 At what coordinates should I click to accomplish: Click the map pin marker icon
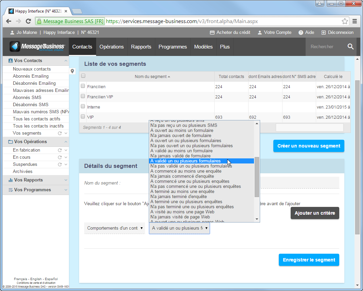click(72, 71)
